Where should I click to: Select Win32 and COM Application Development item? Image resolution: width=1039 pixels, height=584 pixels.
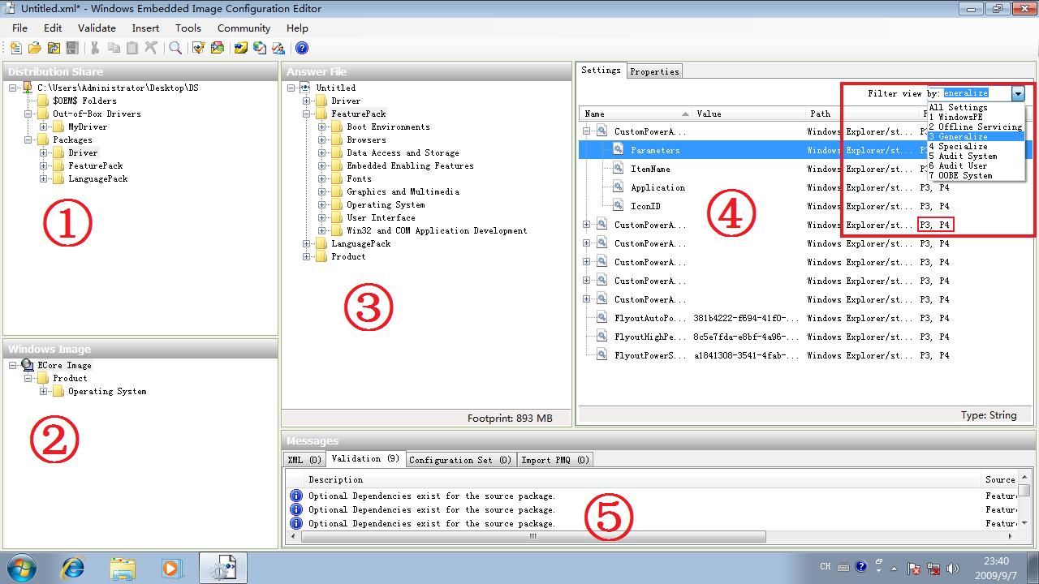click(x=437, y=230)
